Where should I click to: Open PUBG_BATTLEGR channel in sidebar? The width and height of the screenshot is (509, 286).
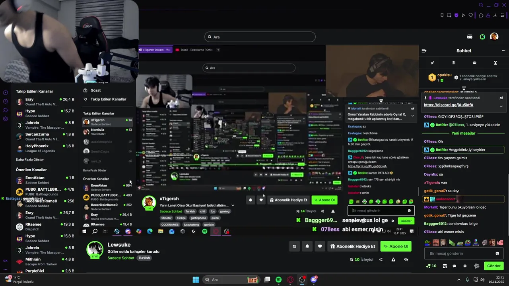pyautogui.click(x=45, y=191)
